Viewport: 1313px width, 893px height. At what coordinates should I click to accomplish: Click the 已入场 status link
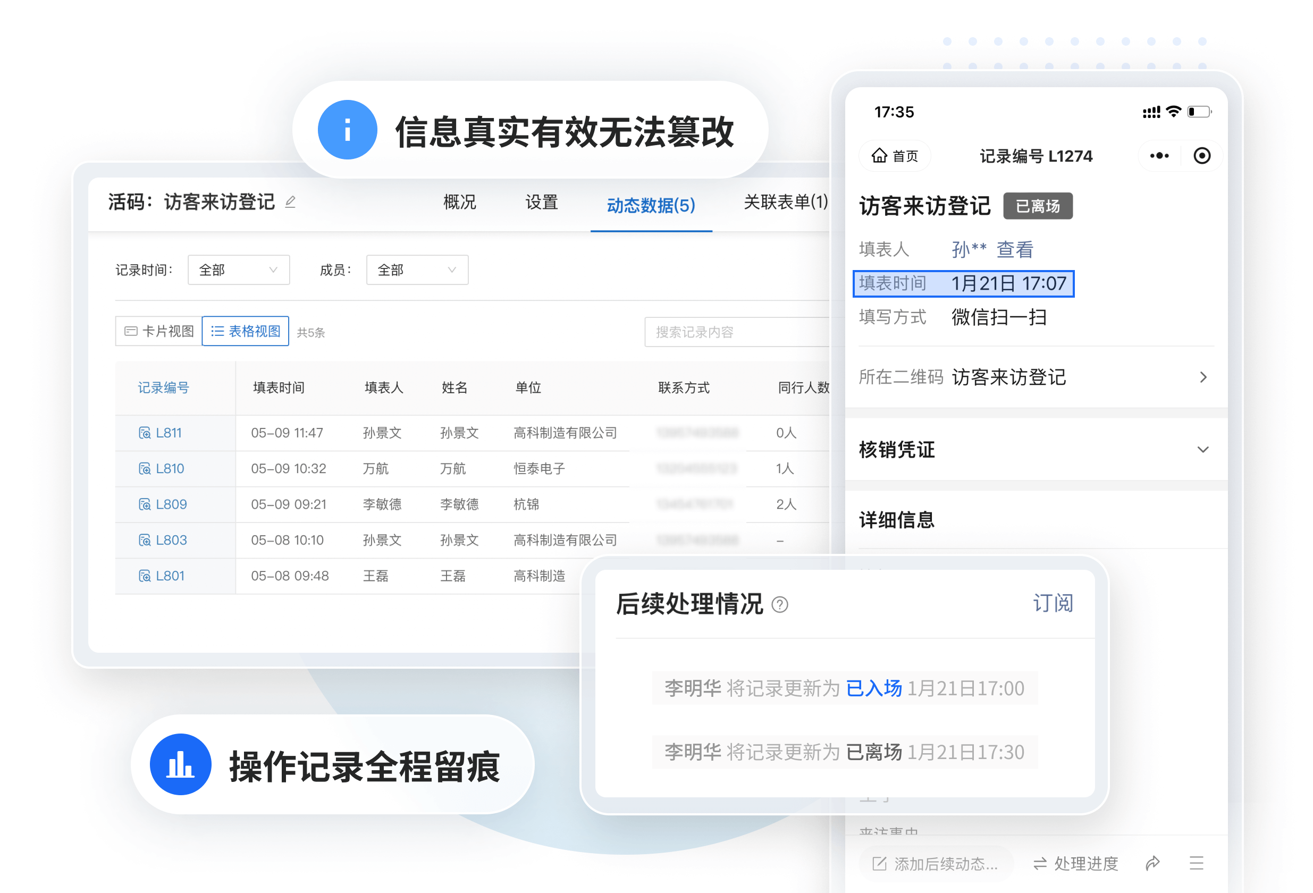873,688
